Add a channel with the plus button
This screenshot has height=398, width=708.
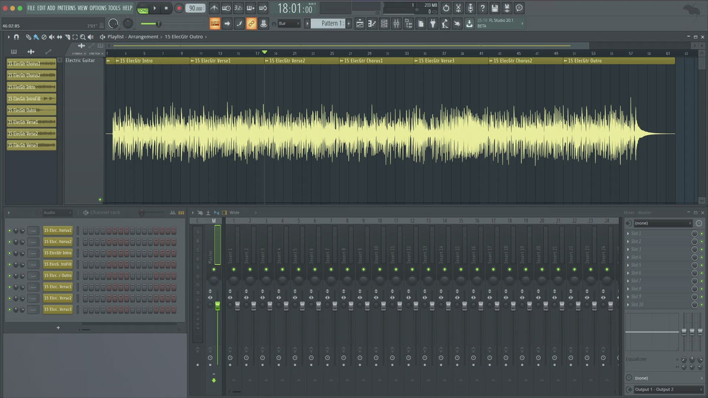pos(58,327)
